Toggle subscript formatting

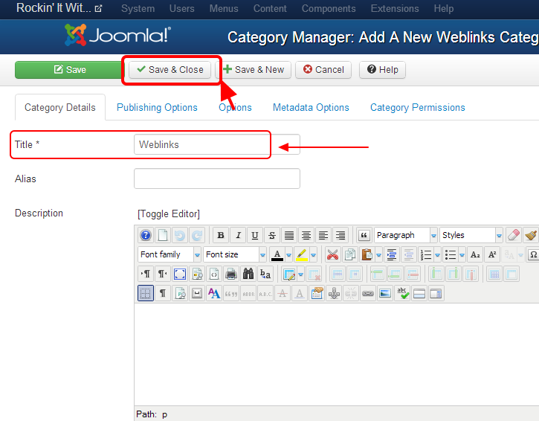[x=475, y=255]
